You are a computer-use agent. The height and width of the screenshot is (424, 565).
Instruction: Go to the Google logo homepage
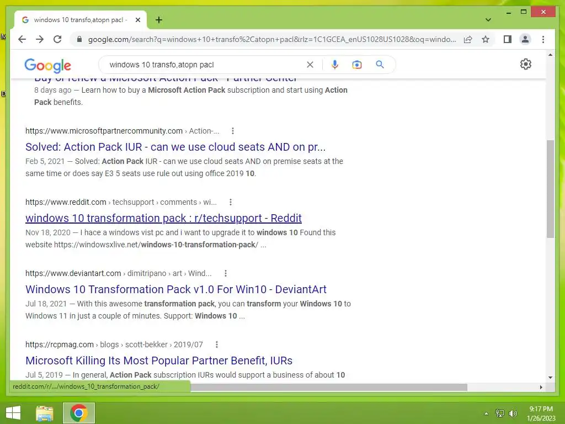point(47,65)
